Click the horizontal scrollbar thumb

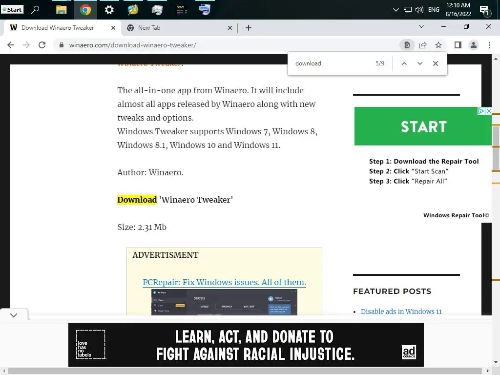[245, 371]
